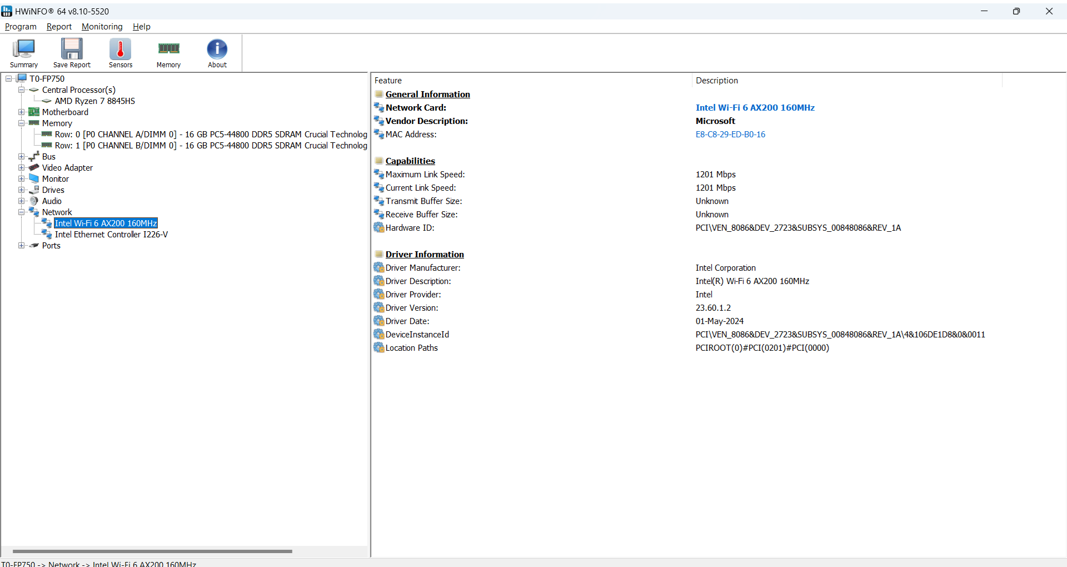The width and height of the screenshot is (1067, 567).
Task: Click the Drives node icon
Action: tap(34, 190)
